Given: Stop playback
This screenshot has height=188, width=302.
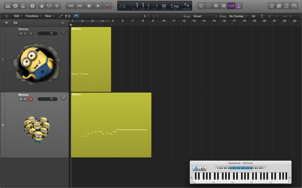Looking at the screenshot, I should pos(89,6).
